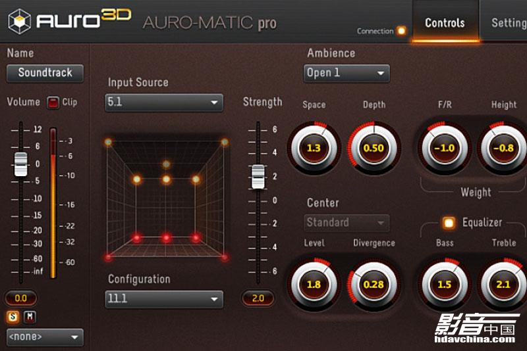Viewport: 527px width, 351px height.
Task: Click the Strength value field 2.0
Action: click(x=258, y=298)
